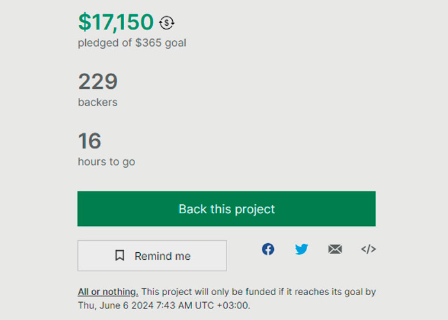Click the 229 backers count
The image size is (448, 320).
(98, 82)
